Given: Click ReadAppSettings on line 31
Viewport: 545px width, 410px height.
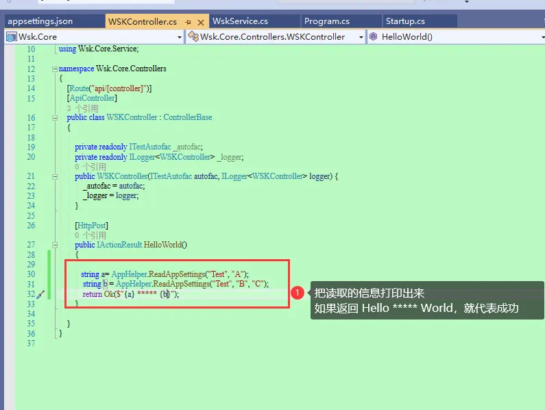Looking at the screenshot, I should [182, 284].
